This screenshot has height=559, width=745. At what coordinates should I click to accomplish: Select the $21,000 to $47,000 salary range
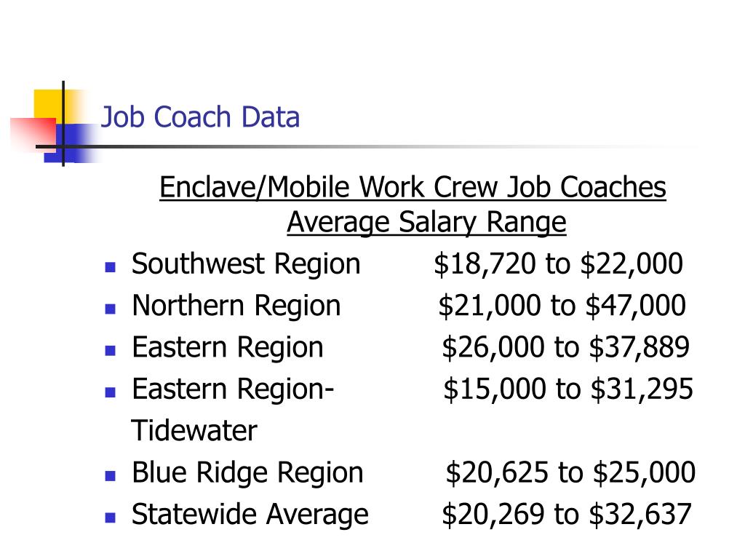(562, 305)
